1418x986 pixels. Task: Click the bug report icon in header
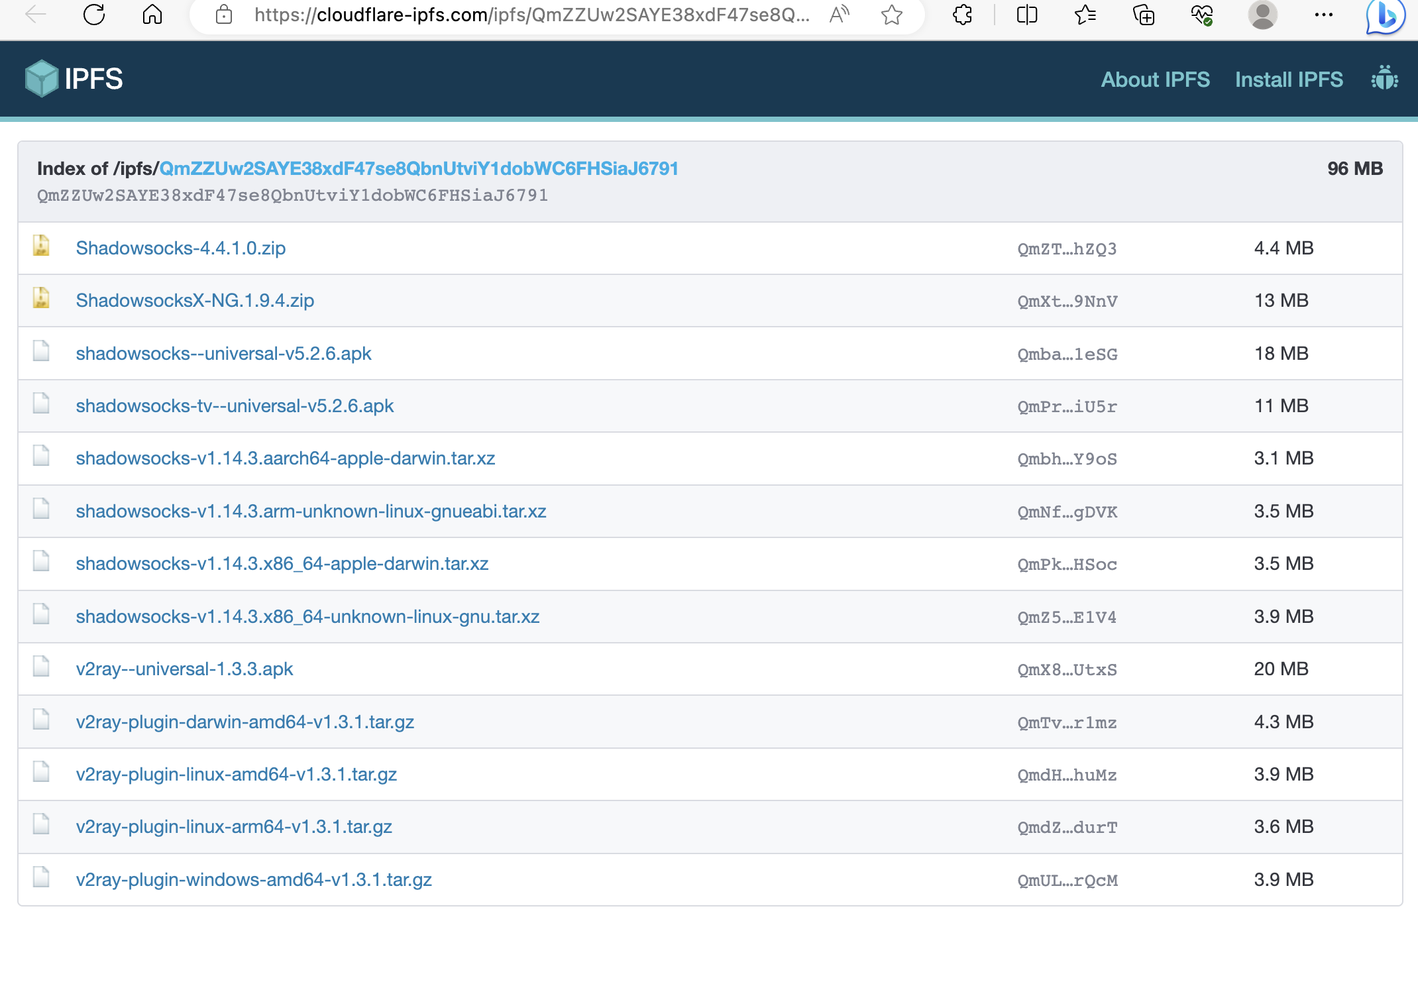[x=1384, y=78]
